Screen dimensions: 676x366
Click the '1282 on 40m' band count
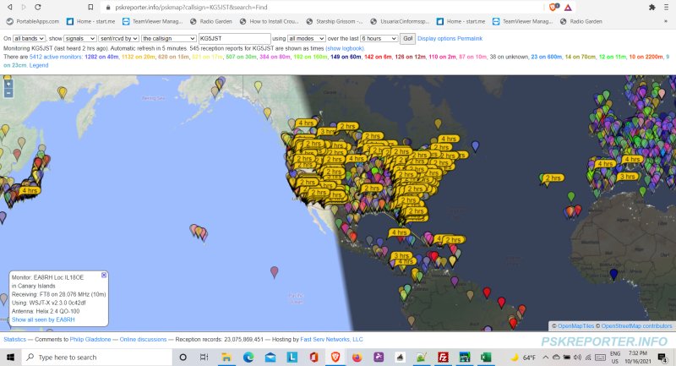pos(101,57)
